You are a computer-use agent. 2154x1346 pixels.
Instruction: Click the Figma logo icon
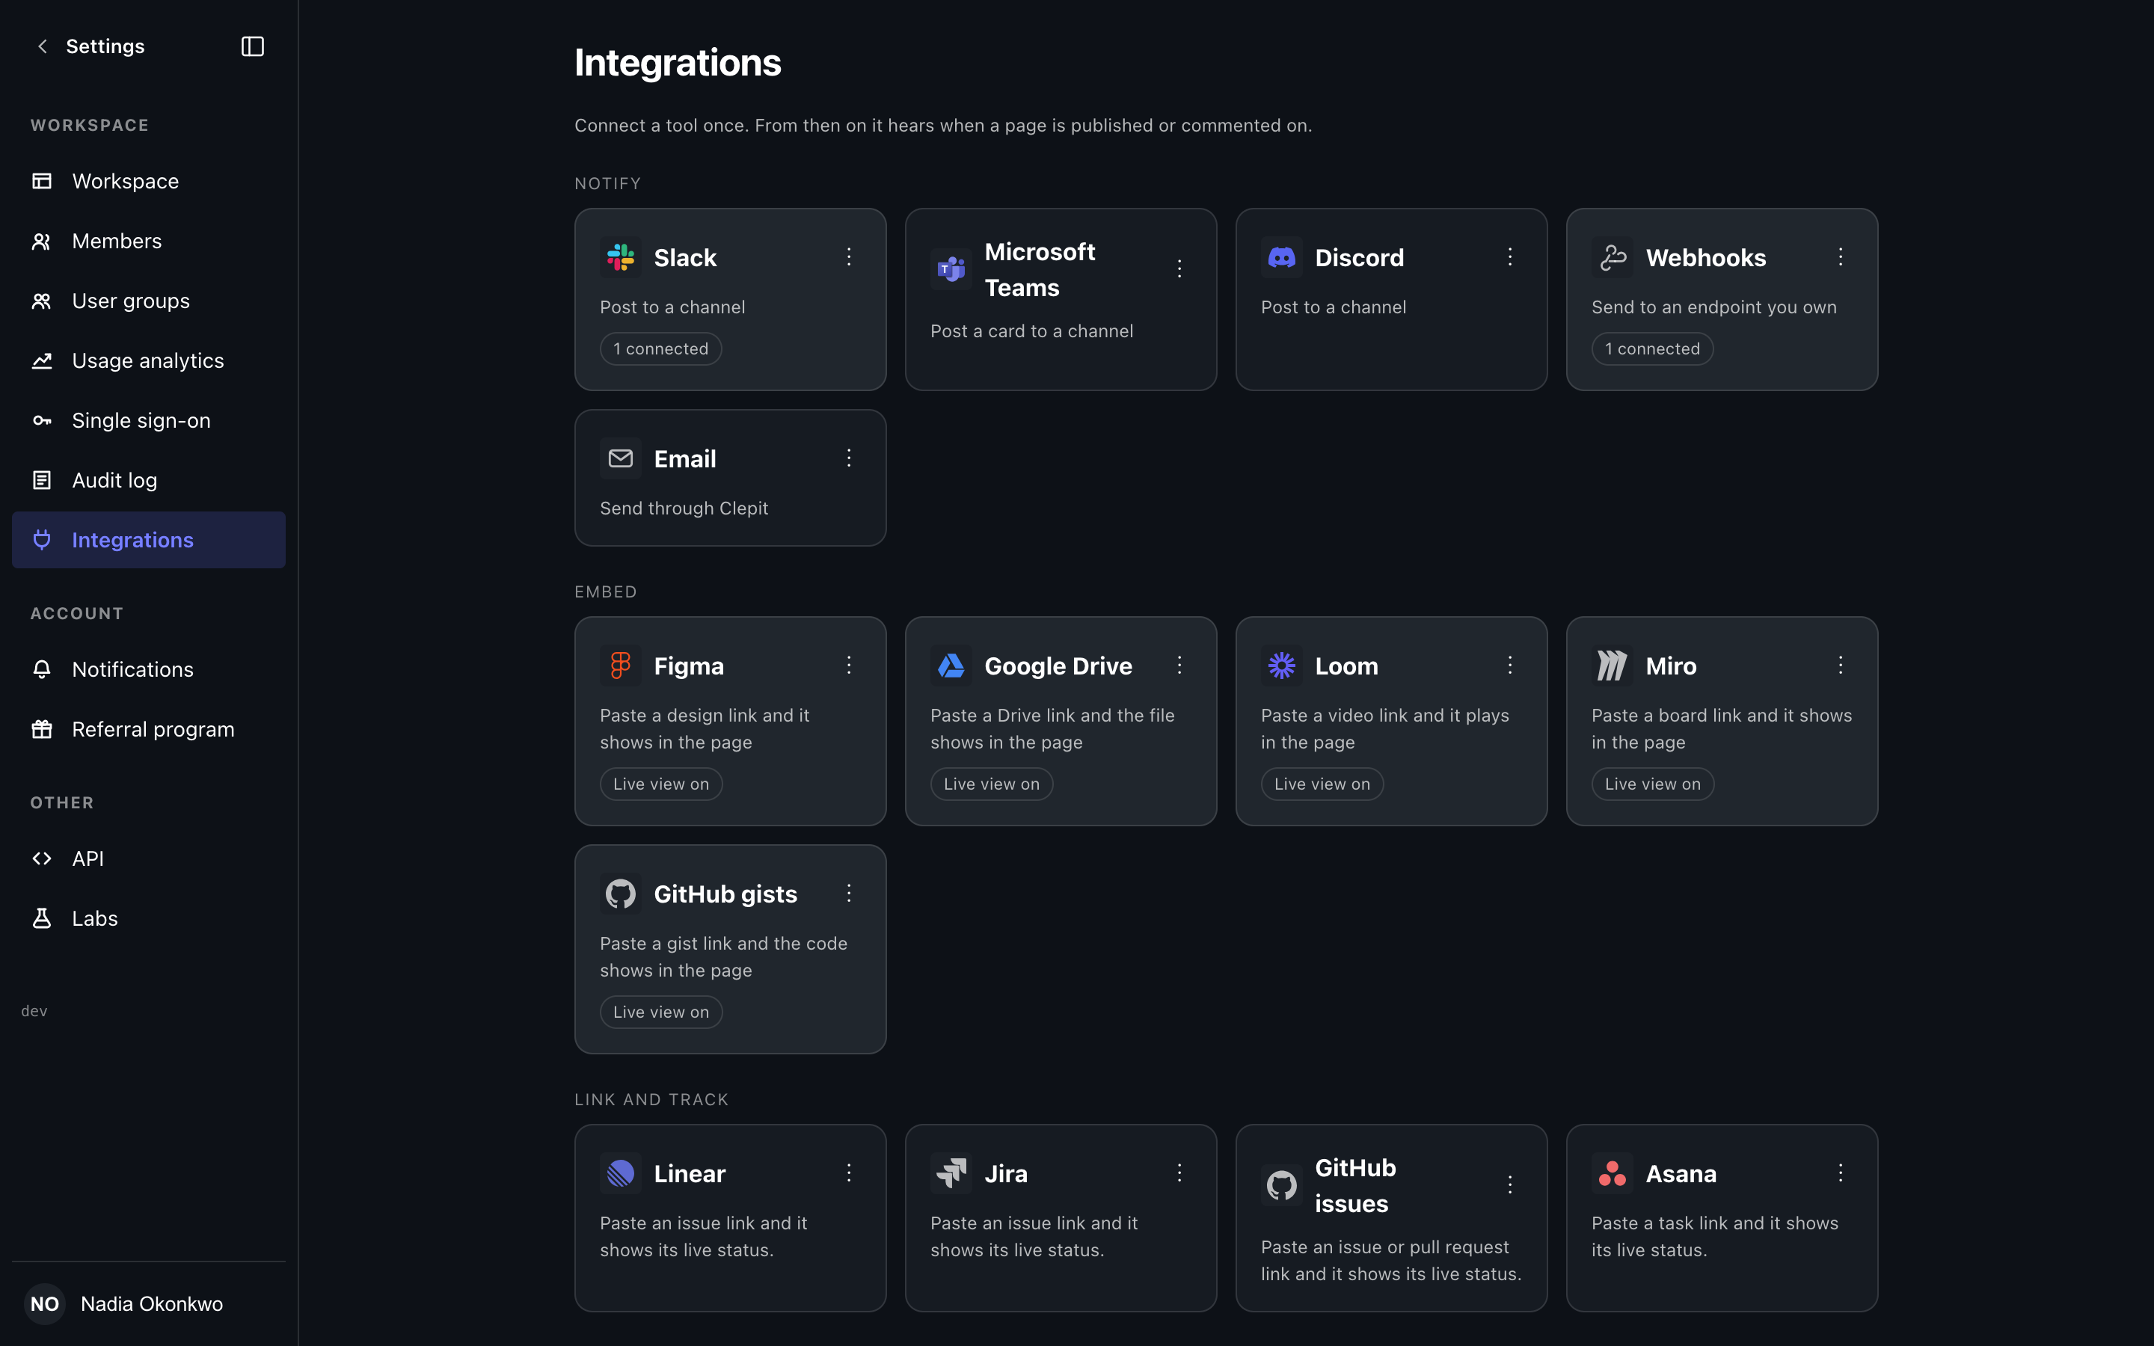620,665
